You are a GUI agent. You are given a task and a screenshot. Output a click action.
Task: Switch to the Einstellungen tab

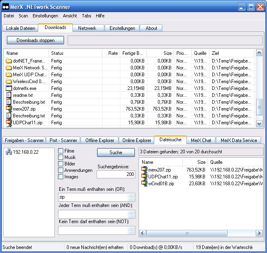pyautogui.click(x=122, y=28)
